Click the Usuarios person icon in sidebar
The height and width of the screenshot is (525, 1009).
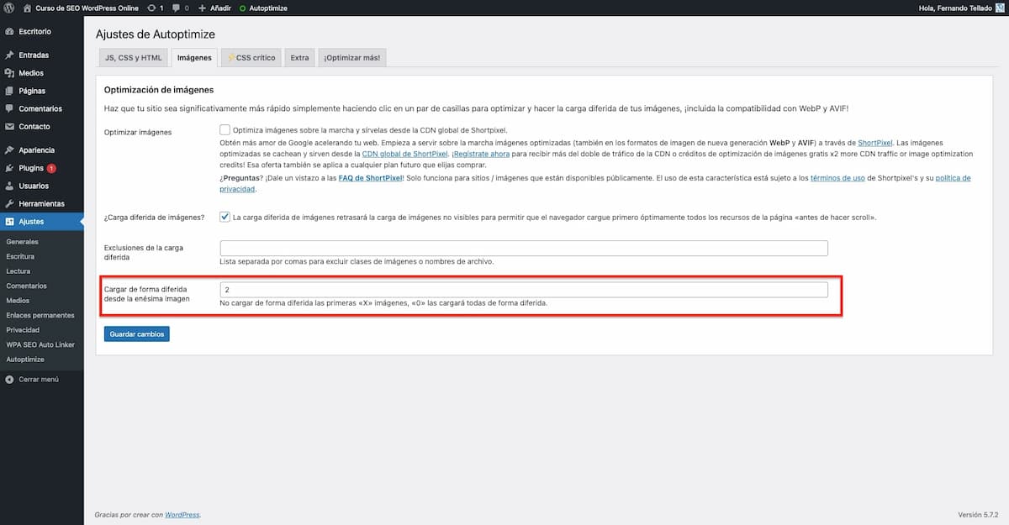click(x=9, y=186)
